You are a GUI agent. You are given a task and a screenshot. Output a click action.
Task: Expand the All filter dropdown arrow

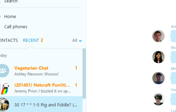pyautogui.click(x=80, y=41)
